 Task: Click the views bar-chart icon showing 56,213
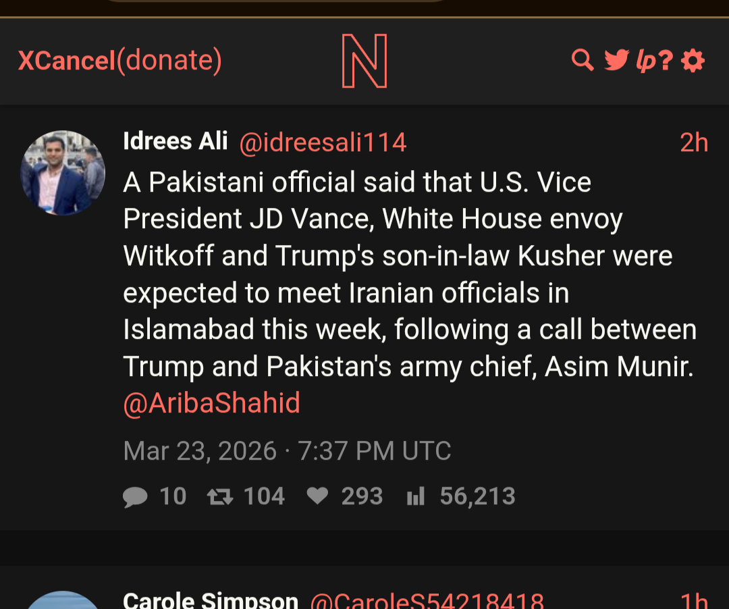point(415,498)
